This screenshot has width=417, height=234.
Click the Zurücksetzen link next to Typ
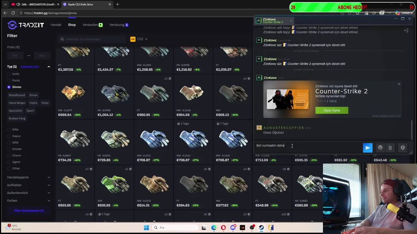click(29, 67)
